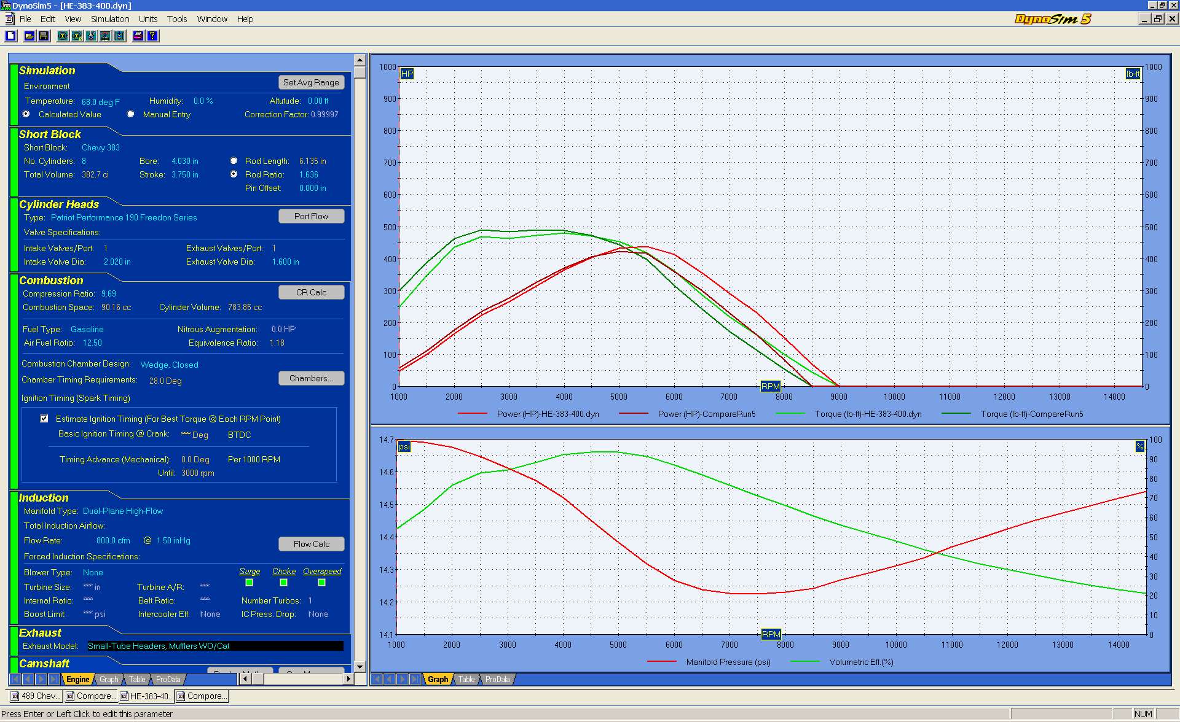The height and width of the screenshot is (722, 1180).
Task: Go to first page in Engine pane navigator
Action: click(x=15, y=679)
